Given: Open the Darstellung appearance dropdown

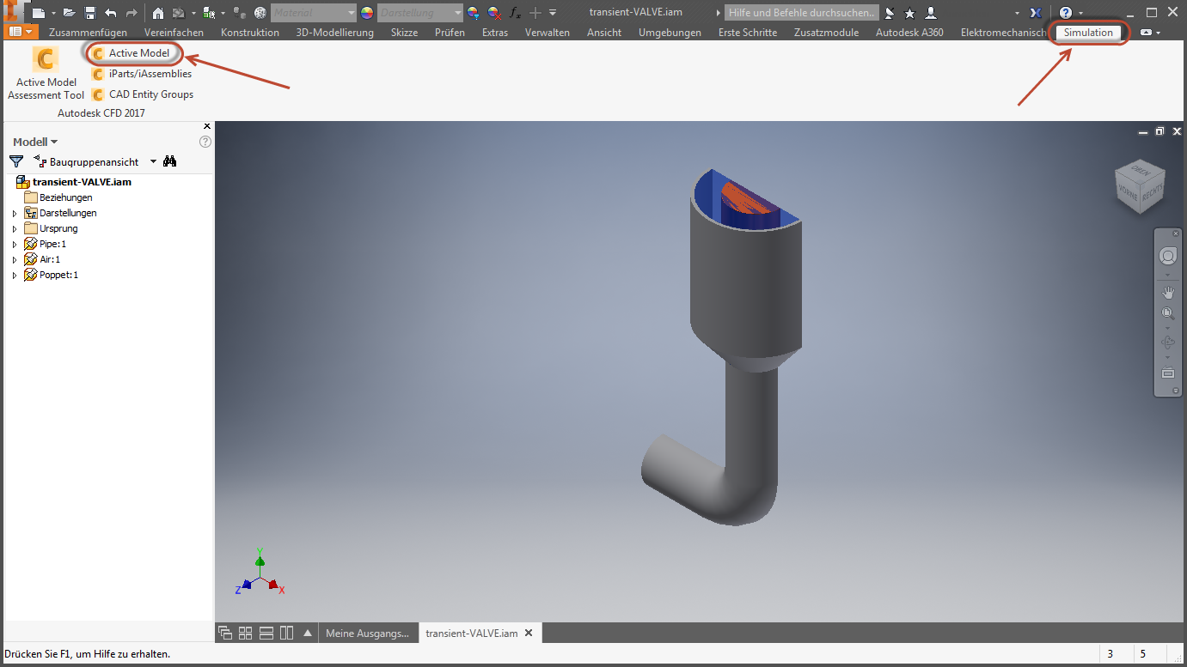Looking at the screenshot, I should click(421, 13).
